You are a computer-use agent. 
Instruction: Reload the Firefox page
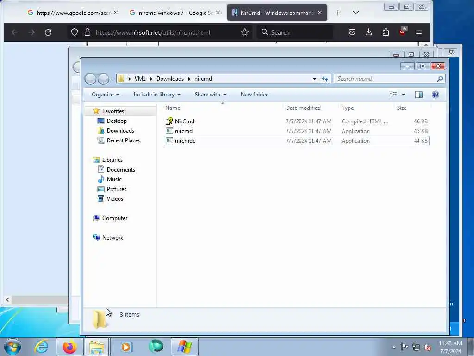click(x=48, y=32)
